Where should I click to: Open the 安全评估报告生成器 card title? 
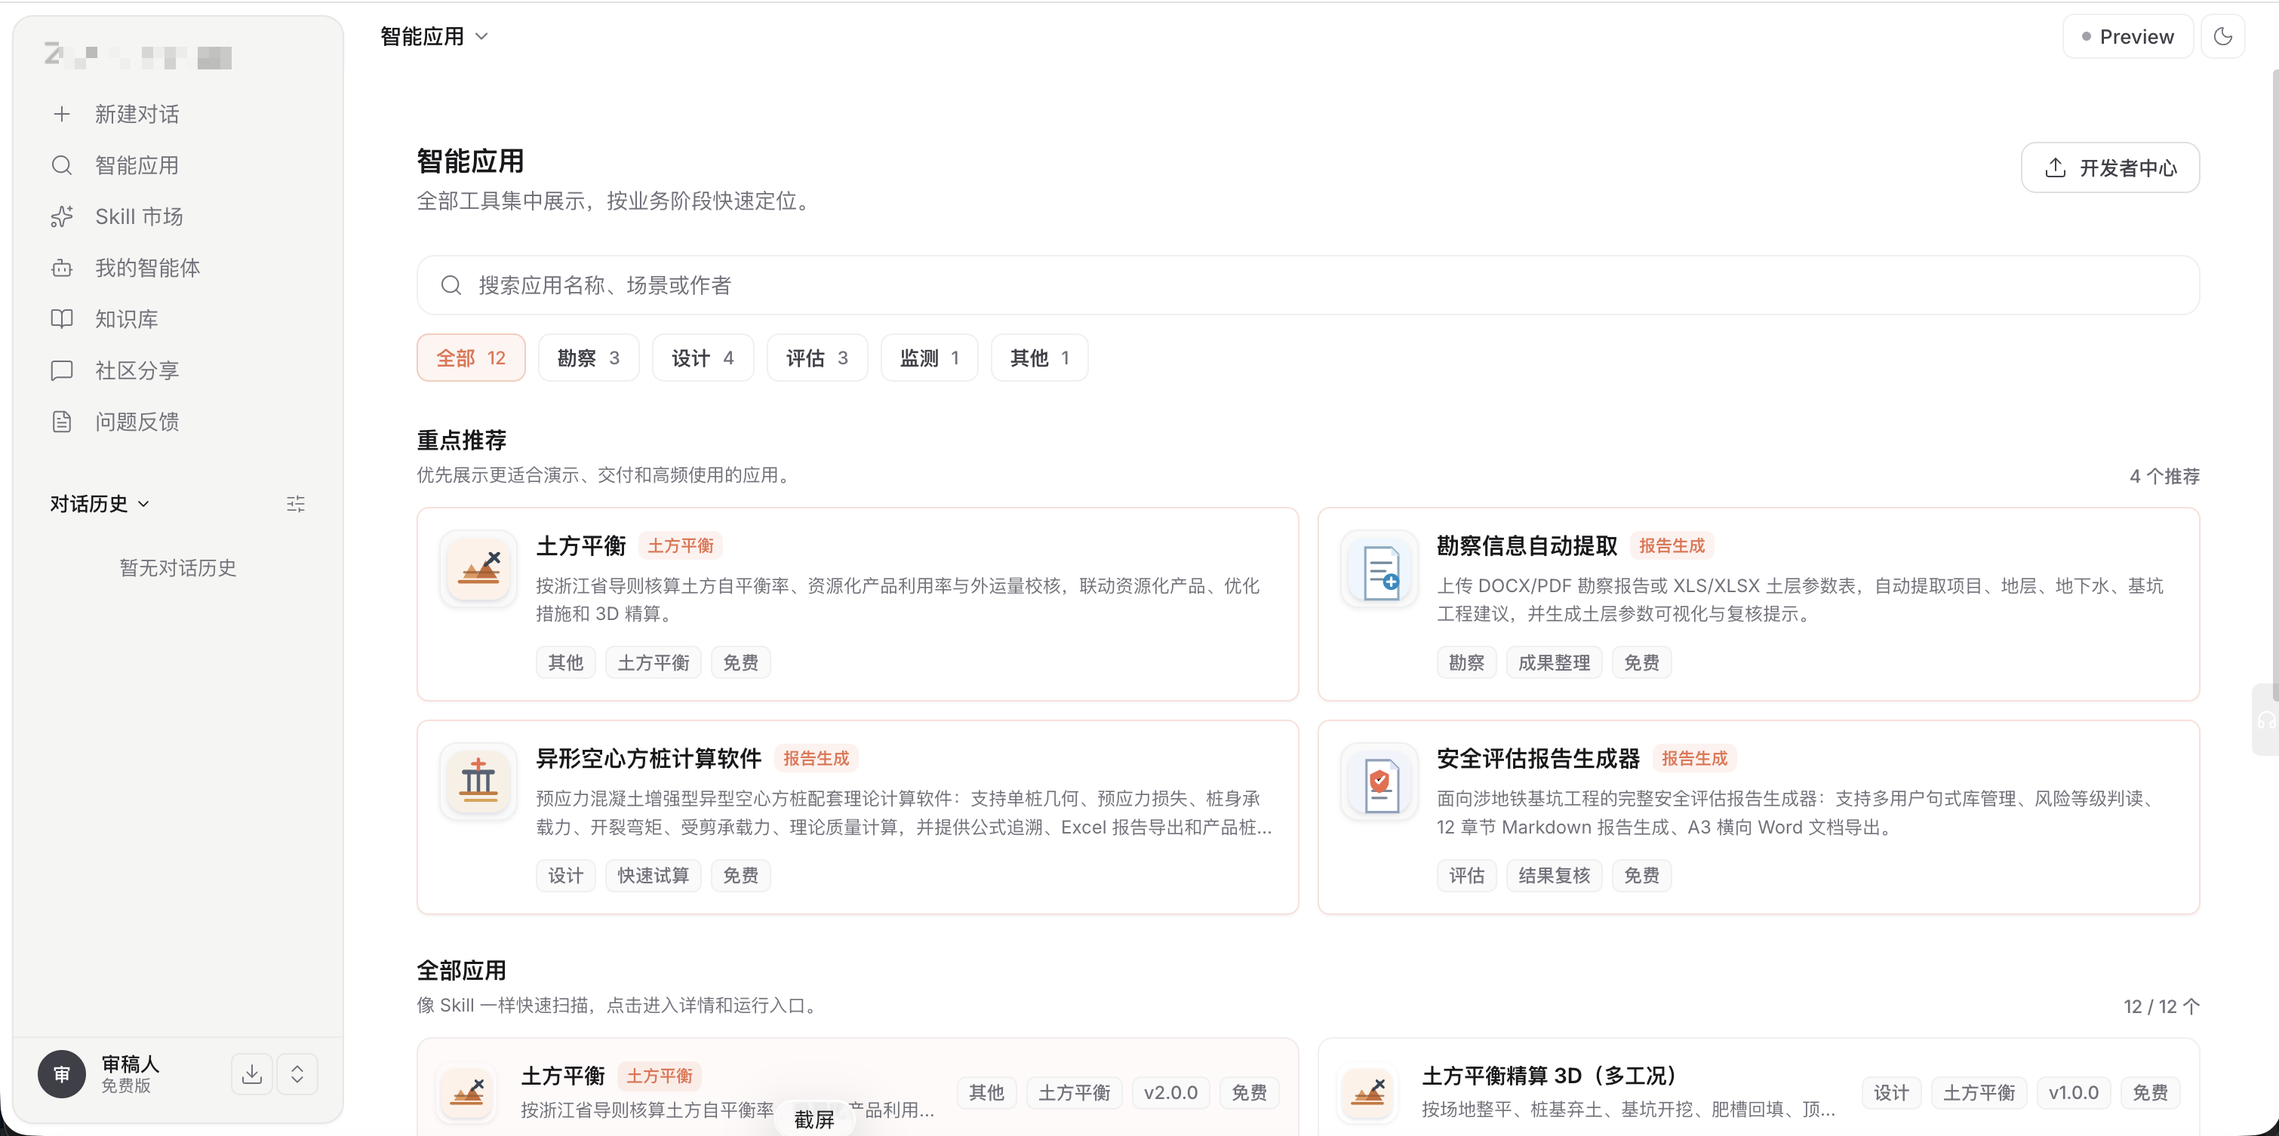(x=1538, y=759)
